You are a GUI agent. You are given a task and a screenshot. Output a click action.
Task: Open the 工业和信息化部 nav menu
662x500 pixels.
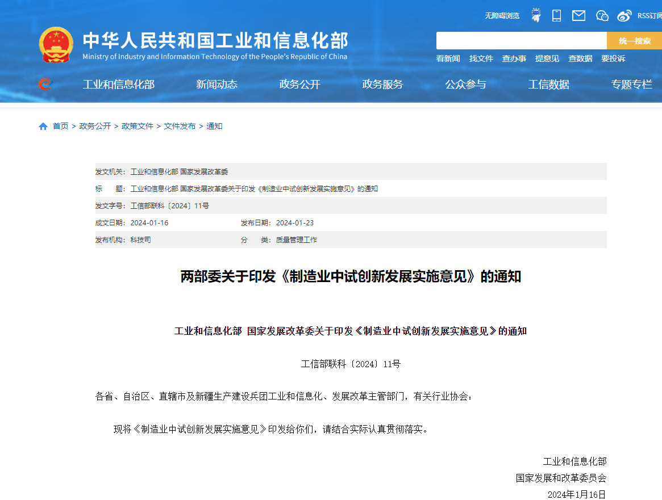[x=119, y=85]
